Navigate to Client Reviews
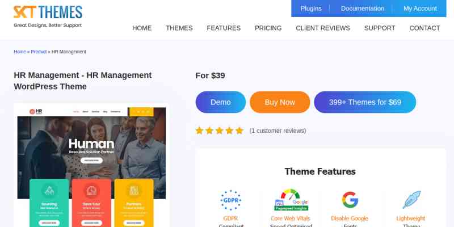 click(323, 28)
